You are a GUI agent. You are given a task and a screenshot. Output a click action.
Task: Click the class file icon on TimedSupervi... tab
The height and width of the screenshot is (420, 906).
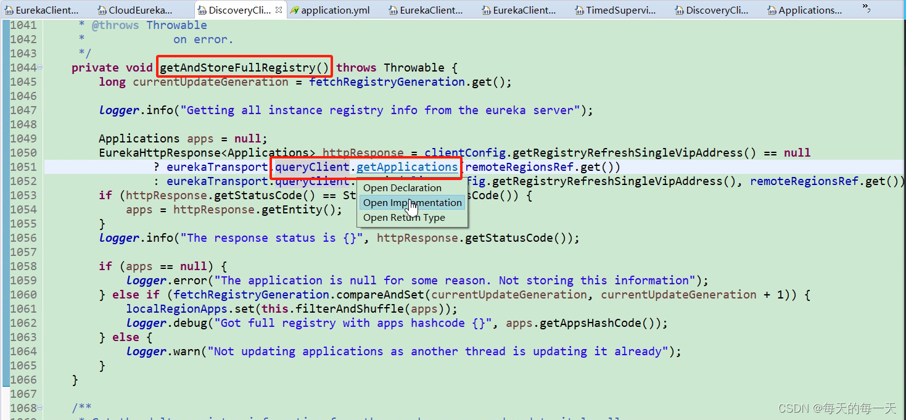(579, 10)
